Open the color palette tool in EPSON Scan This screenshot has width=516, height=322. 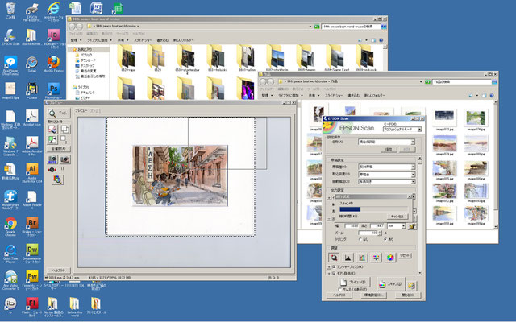(x=390, y=258)
